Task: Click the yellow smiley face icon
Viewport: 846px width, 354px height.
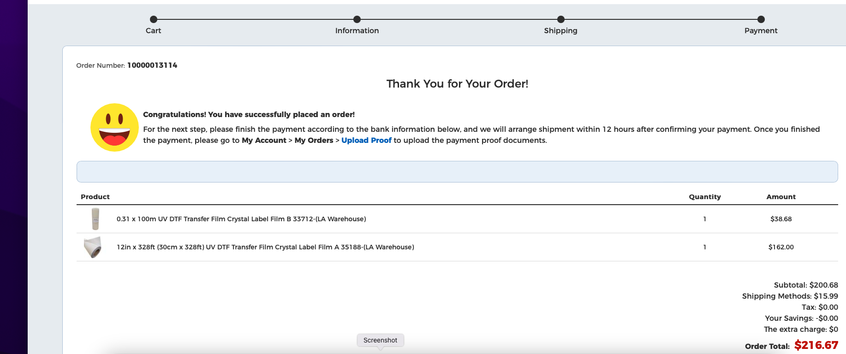Action: [114, 127]
